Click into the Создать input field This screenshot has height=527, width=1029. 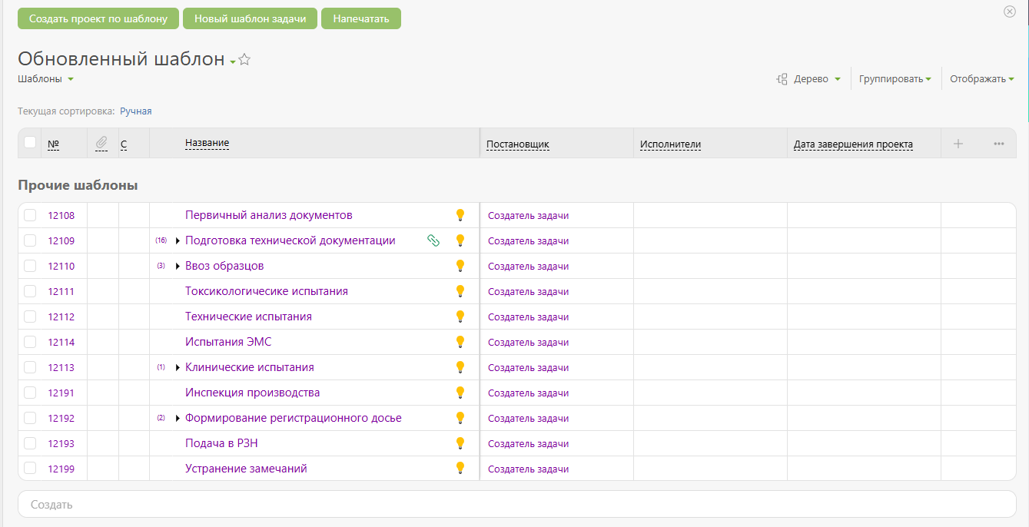point(516,505)
